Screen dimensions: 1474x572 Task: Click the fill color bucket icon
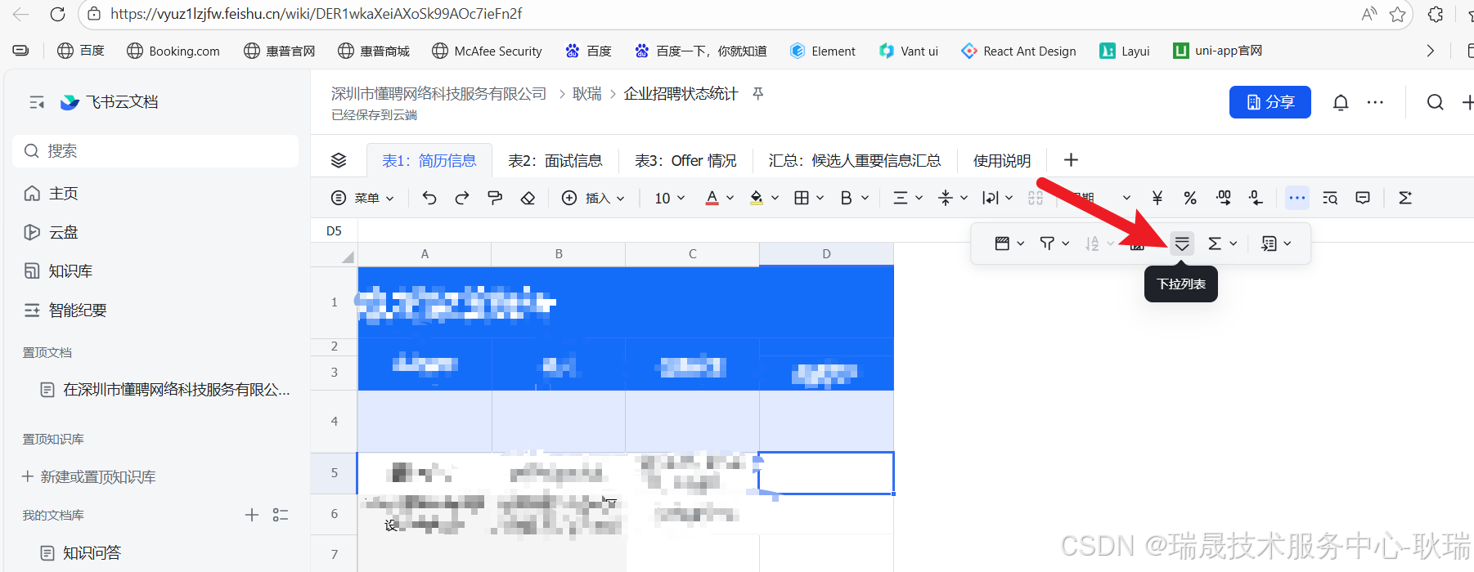[757, 198]
